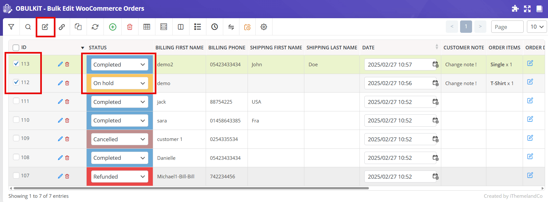
Task: Sort by the DATE column header
Action: point(368,48)
